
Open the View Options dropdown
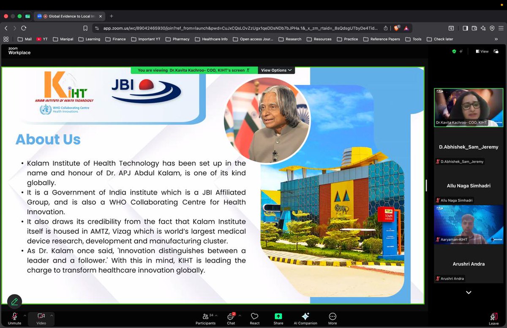pos(276,70)
